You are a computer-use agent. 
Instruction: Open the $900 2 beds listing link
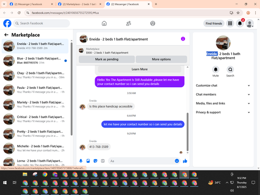[x=107, y=53]
